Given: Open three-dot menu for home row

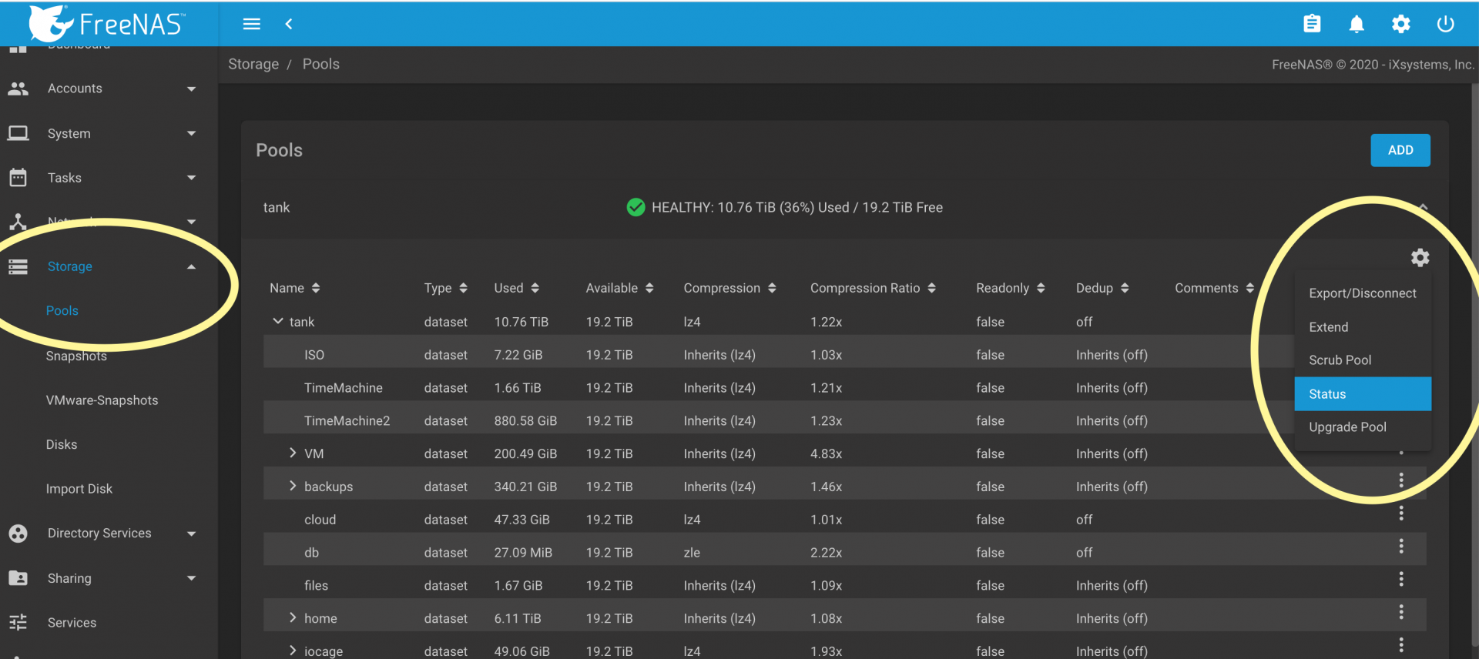Looking at the screenshot, I should [x=1401, y=612].
